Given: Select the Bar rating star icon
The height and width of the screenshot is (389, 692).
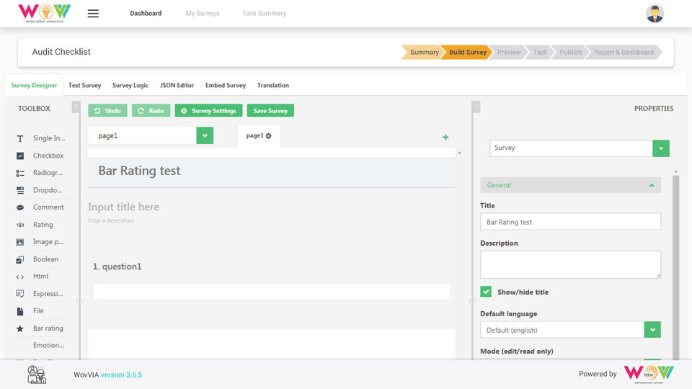Looking at the screenshot, I should (20, 328).
